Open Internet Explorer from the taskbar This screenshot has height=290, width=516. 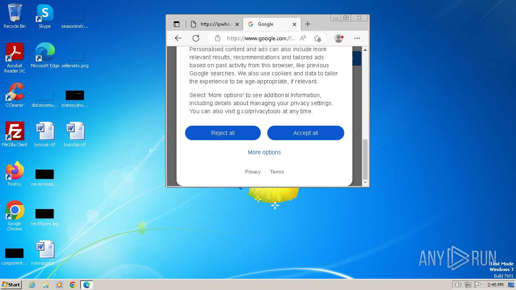(32, 285)
